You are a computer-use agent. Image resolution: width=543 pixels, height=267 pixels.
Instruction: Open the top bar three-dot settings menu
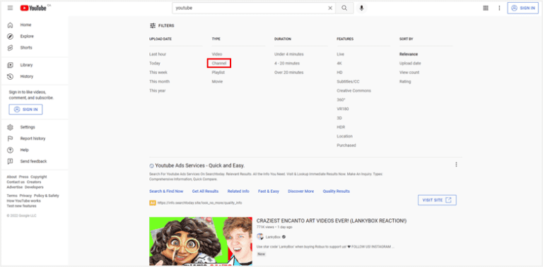pos(499,8)
